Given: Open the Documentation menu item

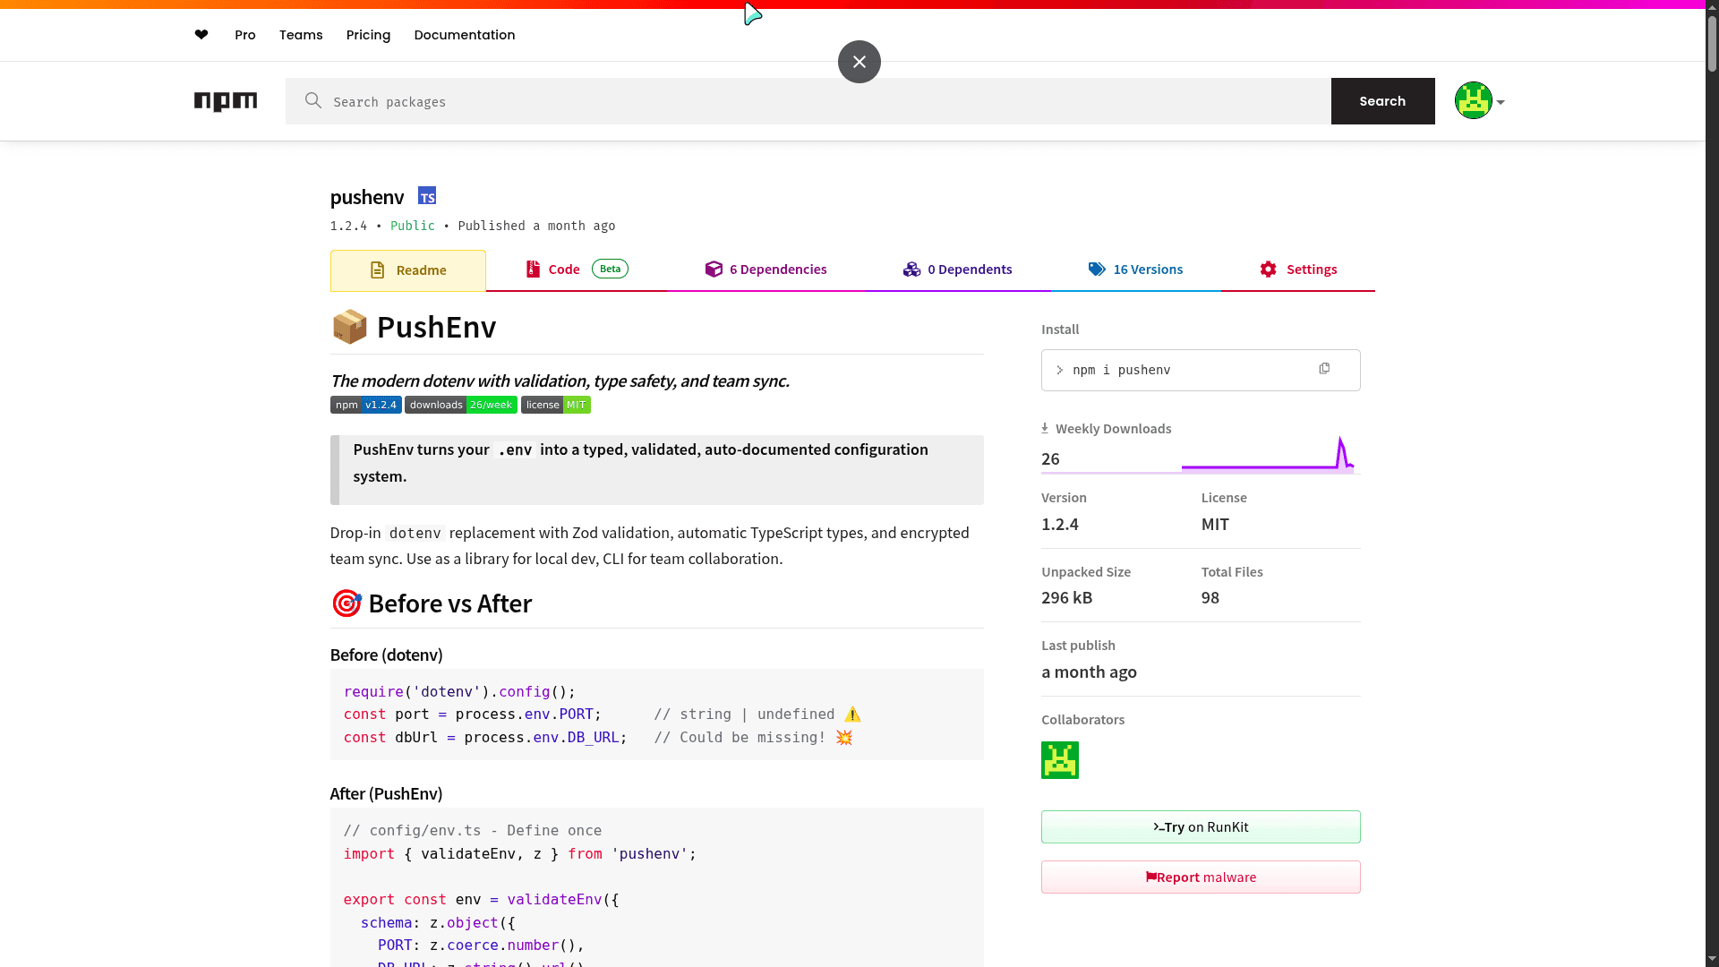Looking at the screenshot, I should coord(464,35).
